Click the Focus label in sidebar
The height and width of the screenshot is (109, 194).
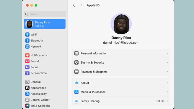[x=34, y=67]
